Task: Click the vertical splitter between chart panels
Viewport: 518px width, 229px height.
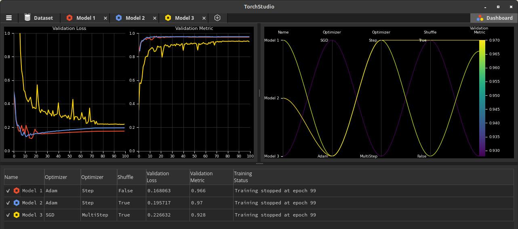Action: pos(259,93)
